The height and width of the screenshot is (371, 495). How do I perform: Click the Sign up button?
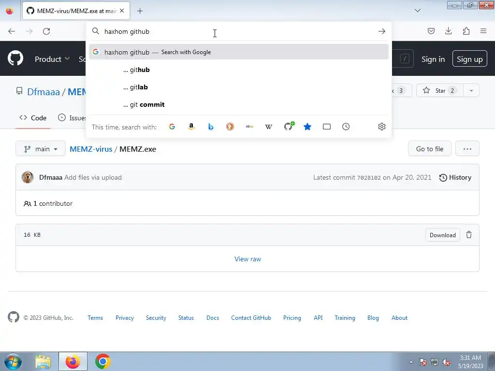470,58
